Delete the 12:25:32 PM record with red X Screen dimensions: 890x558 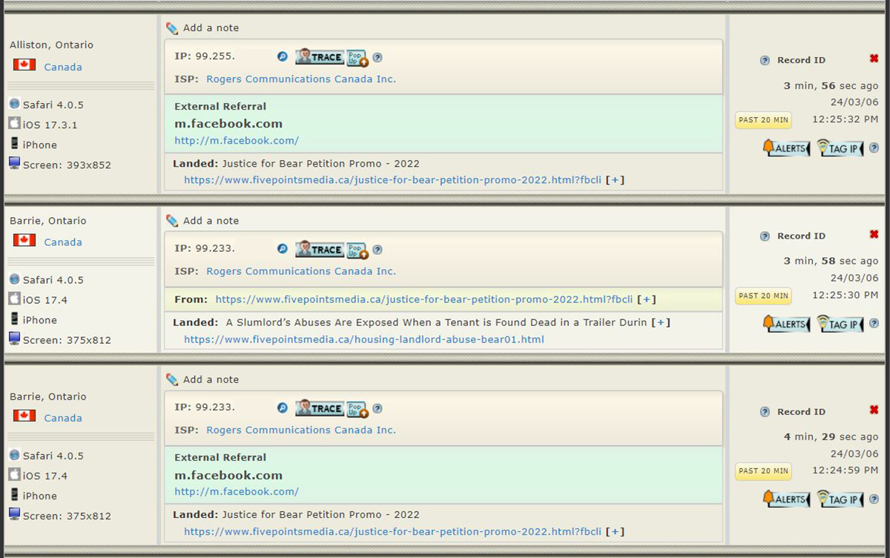[874, 59]
